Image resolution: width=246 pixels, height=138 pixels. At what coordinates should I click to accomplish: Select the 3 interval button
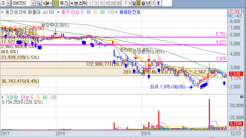[x=96, y=3]
